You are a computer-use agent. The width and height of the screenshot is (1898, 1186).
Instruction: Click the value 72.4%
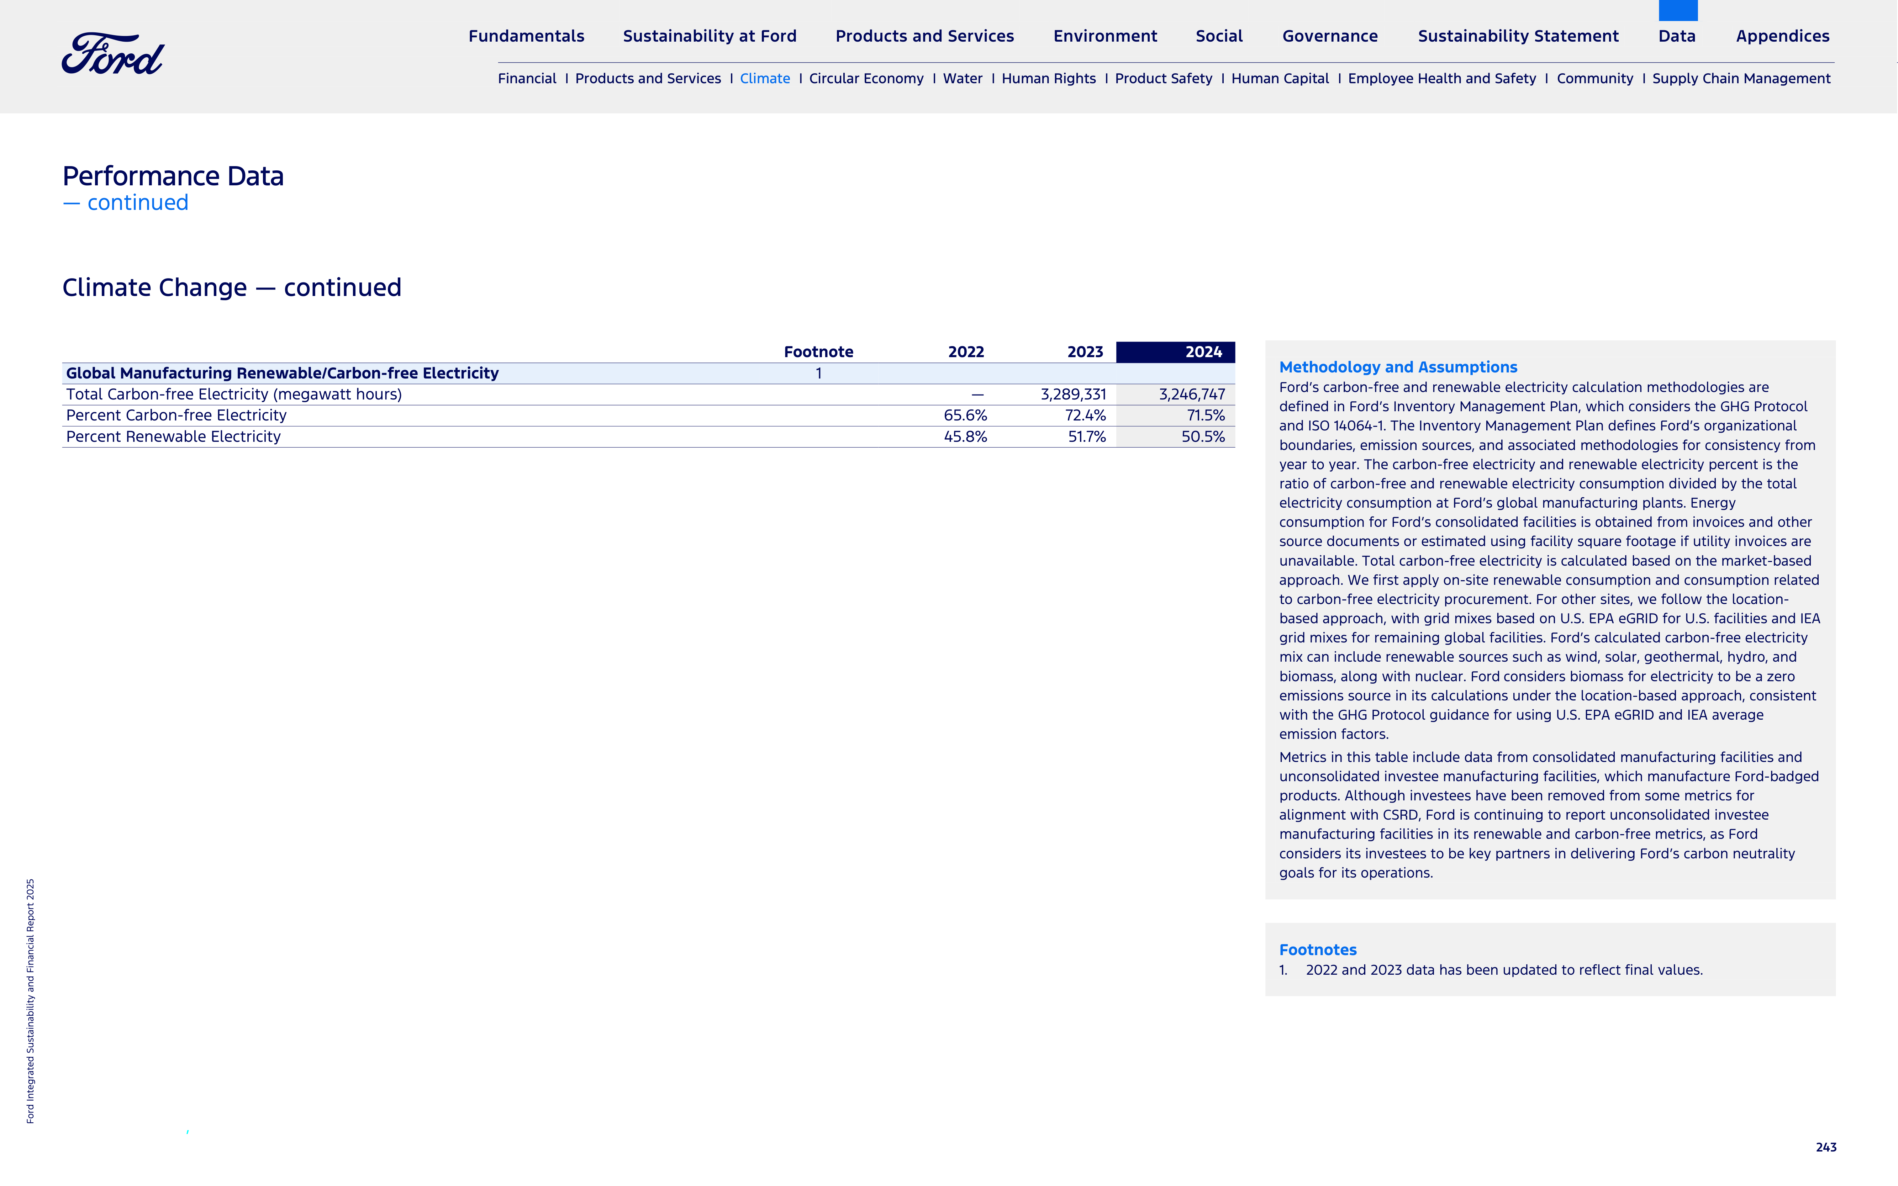1085,416
